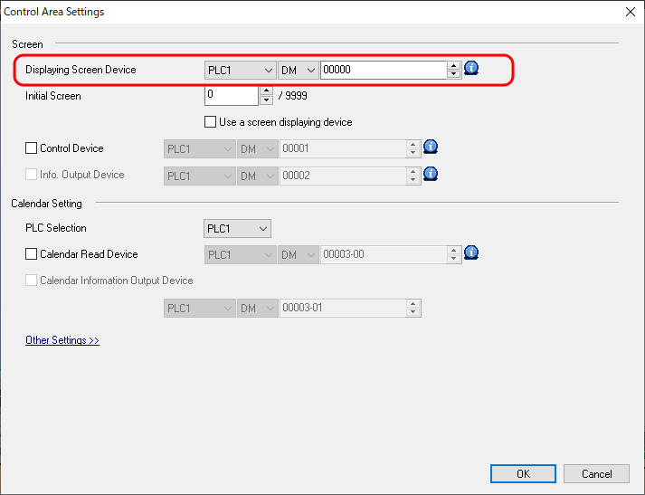
Task: Enable the Control Device checkbox
Action: click(x=32, y=148)
